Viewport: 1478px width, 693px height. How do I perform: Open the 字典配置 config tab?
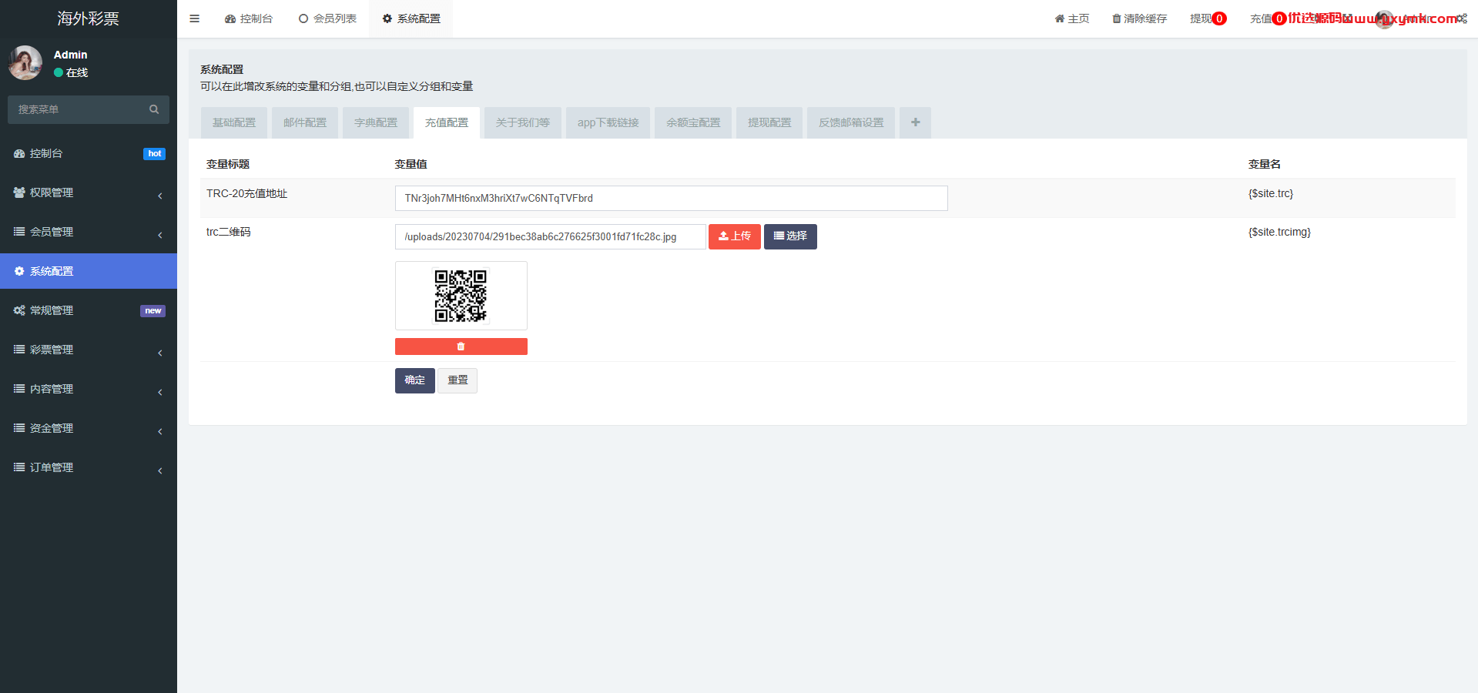[376, 122]
